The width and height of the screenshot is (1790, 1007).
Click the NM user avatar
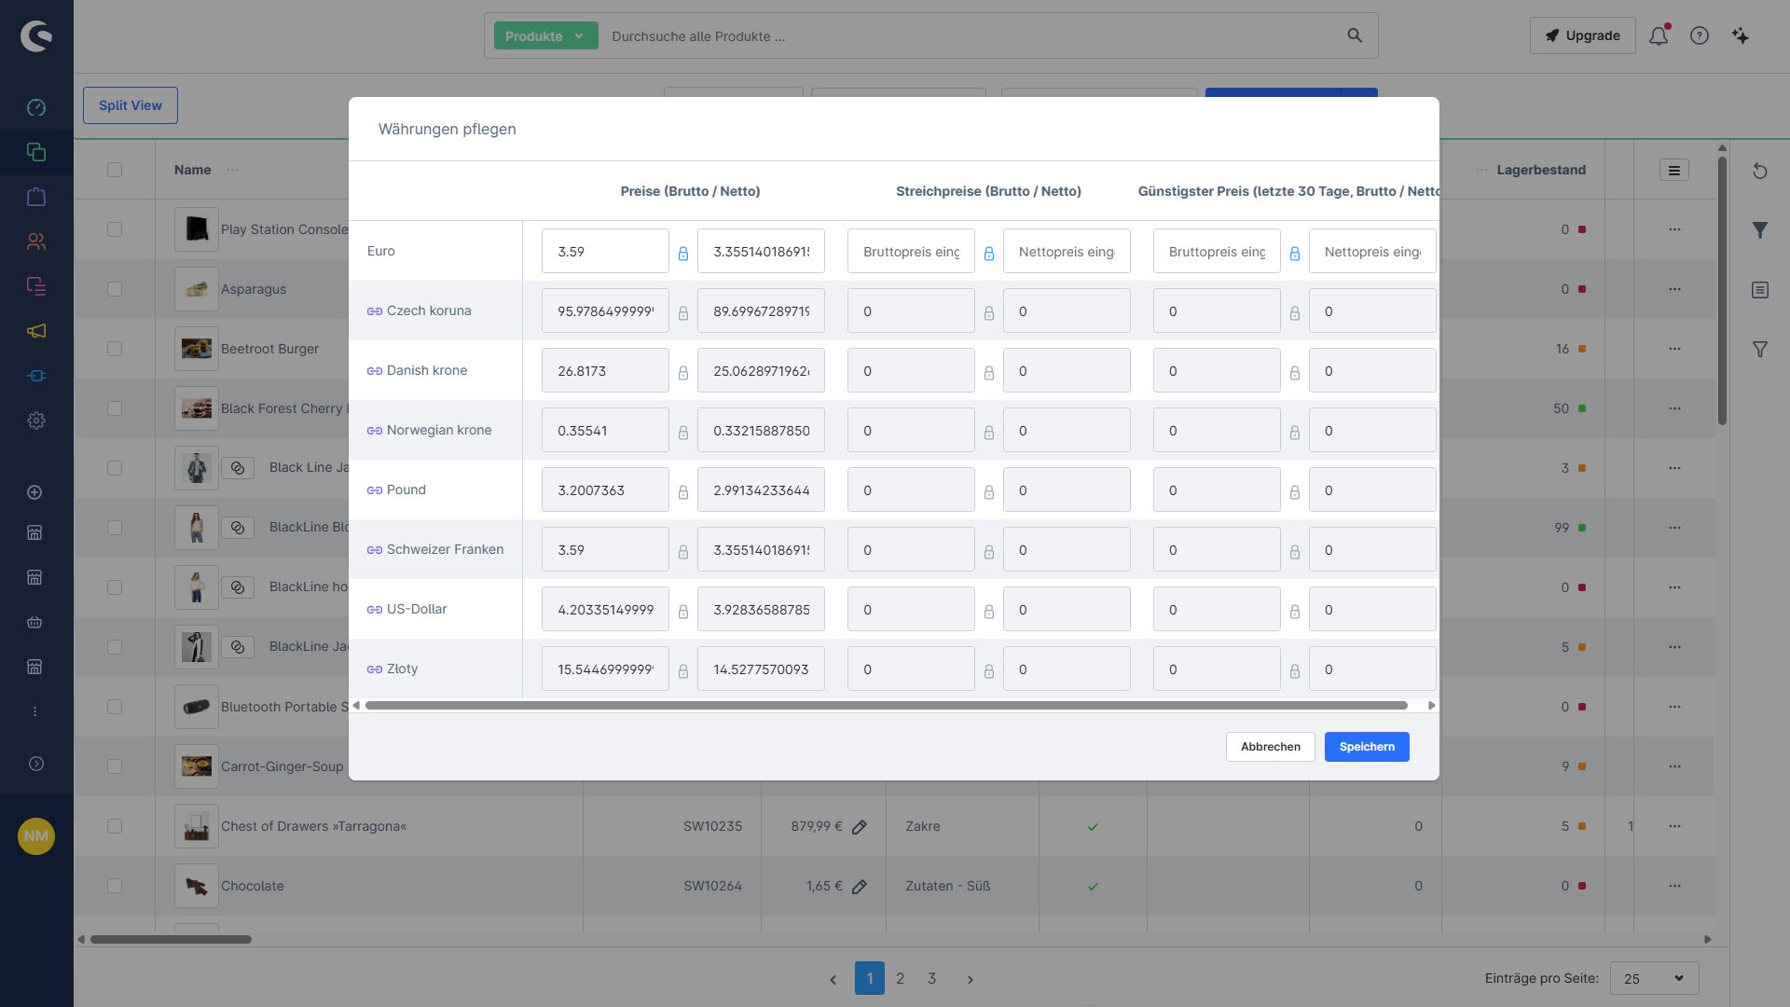36,835
